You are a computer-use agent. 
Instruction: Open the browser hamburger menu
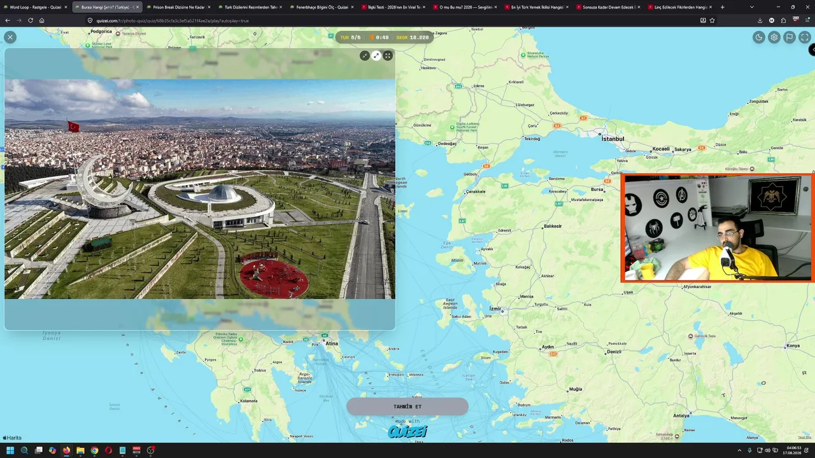(x=807, y=20)
